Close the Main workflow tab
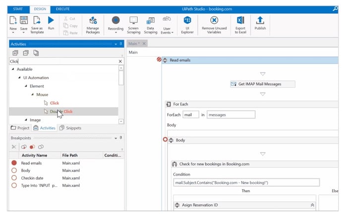347x217 pixels. click(x=144, y=44)
